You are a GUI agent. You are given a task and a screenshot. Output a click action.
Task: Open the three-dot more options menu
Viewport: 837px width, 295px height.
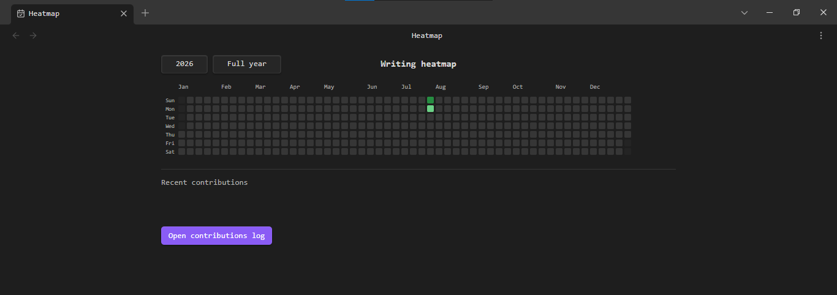pyautogui.click(x=821, y=35)
